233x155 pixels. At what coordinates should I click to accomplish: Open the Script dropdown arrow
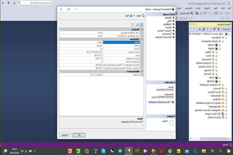point(134,16)
